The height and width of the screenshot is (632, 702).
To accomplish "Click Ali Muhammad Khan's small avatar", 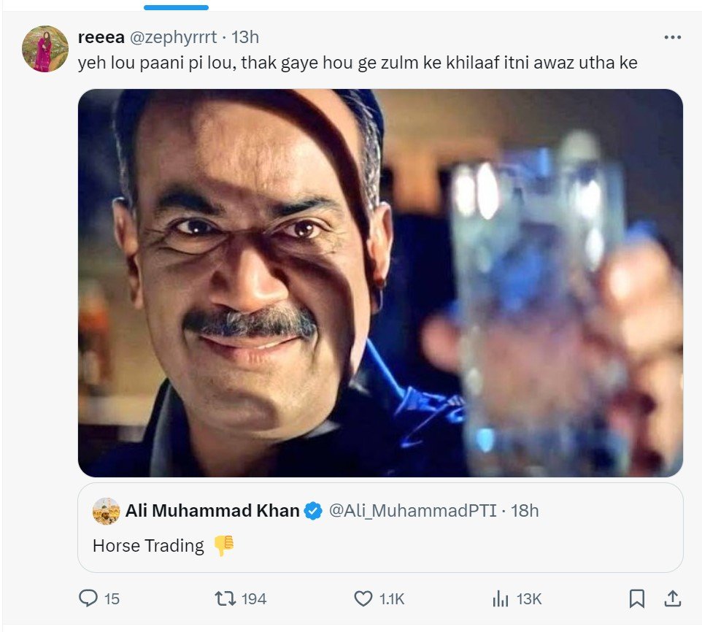I will coord(107,511).
